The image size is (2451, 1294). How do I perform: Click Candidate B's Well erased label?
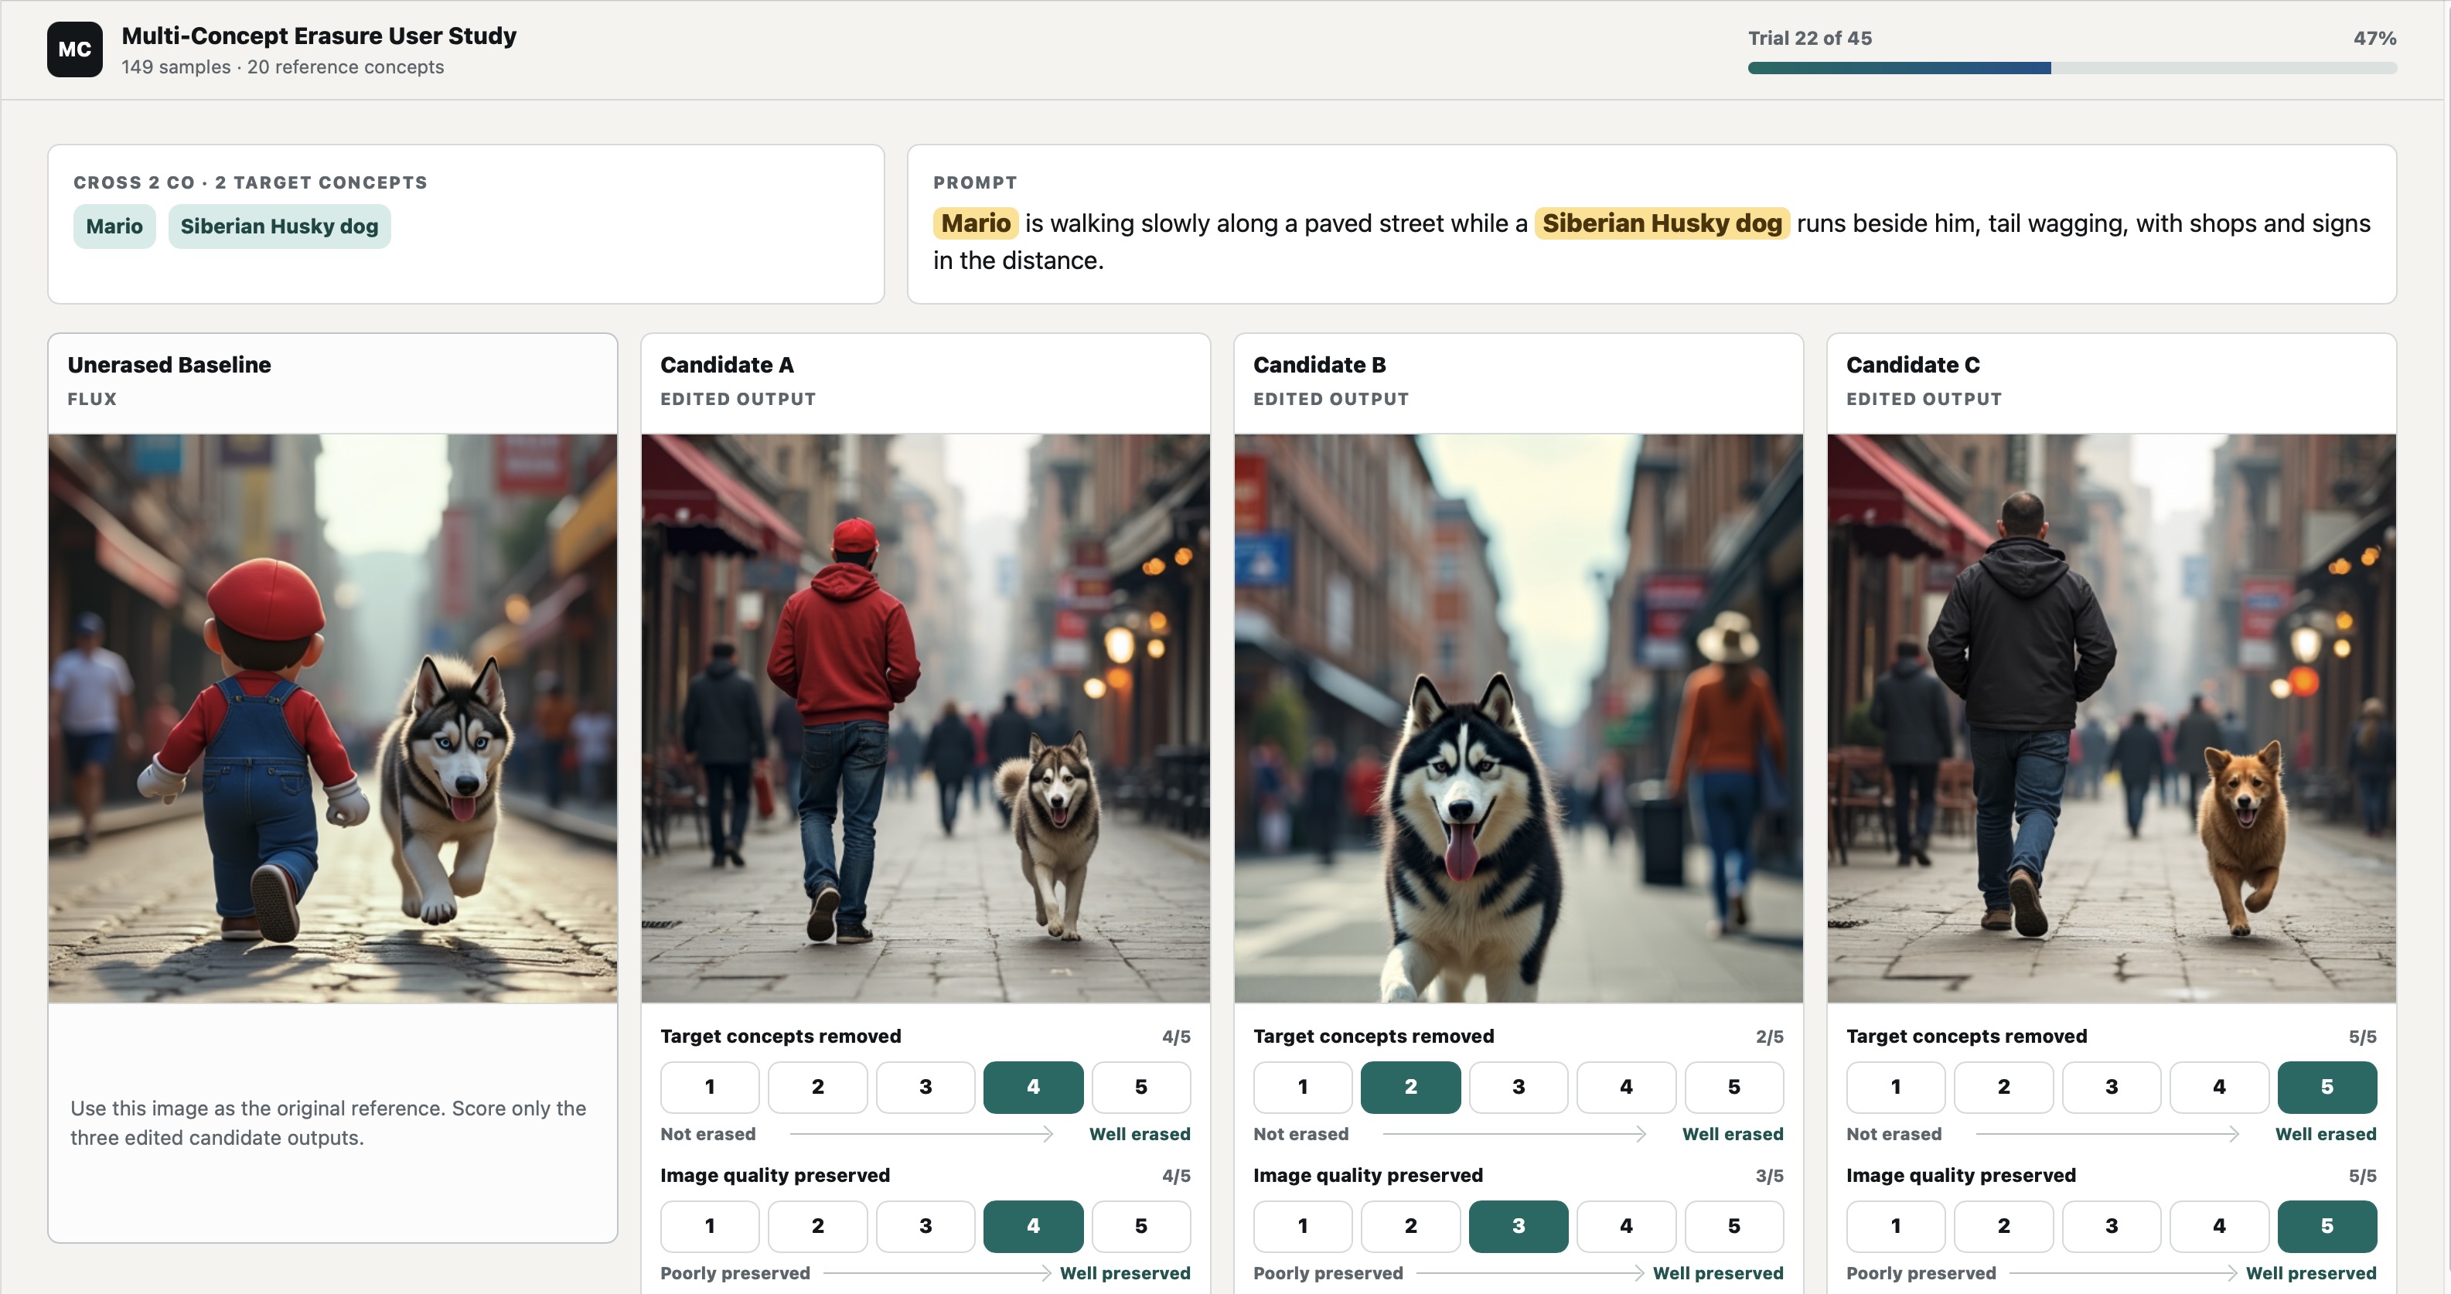tap(1733, 1134)
